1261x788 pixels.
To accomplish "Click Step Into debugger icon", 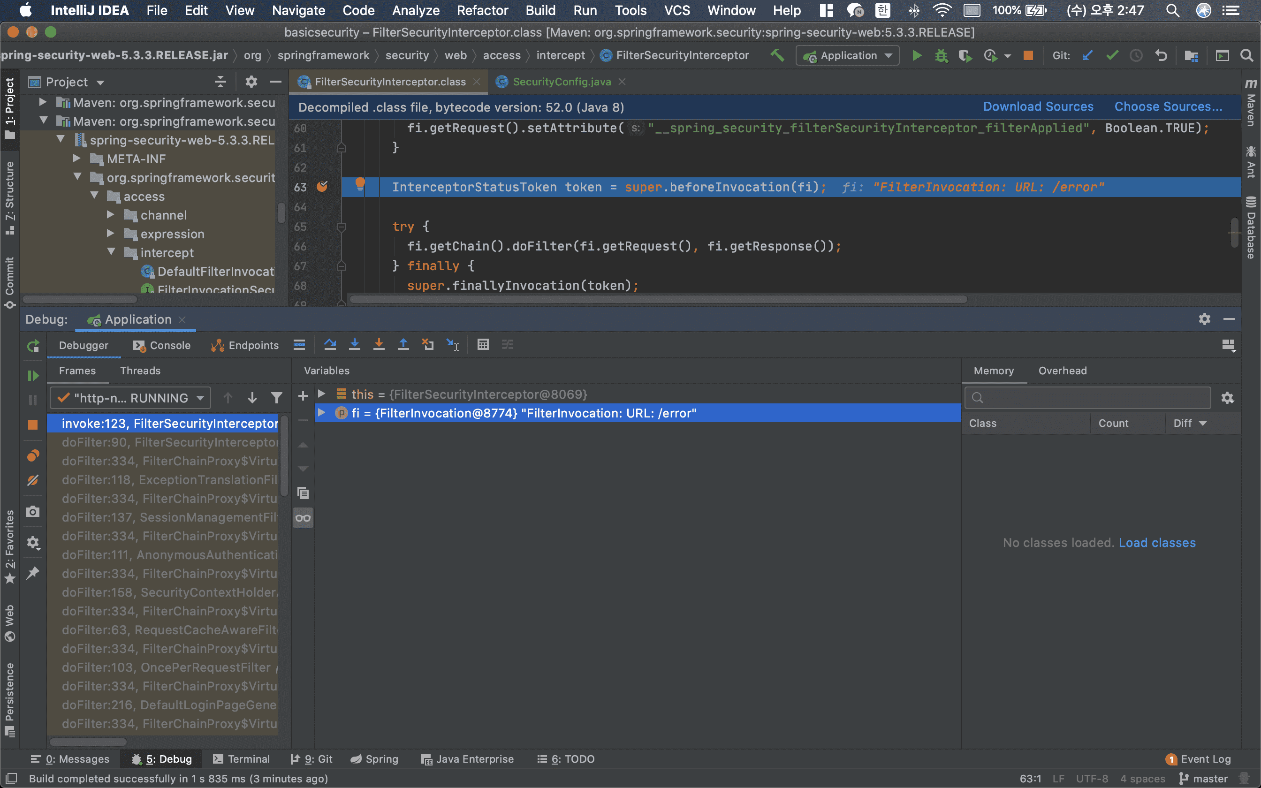I will [x=354, y=344].
